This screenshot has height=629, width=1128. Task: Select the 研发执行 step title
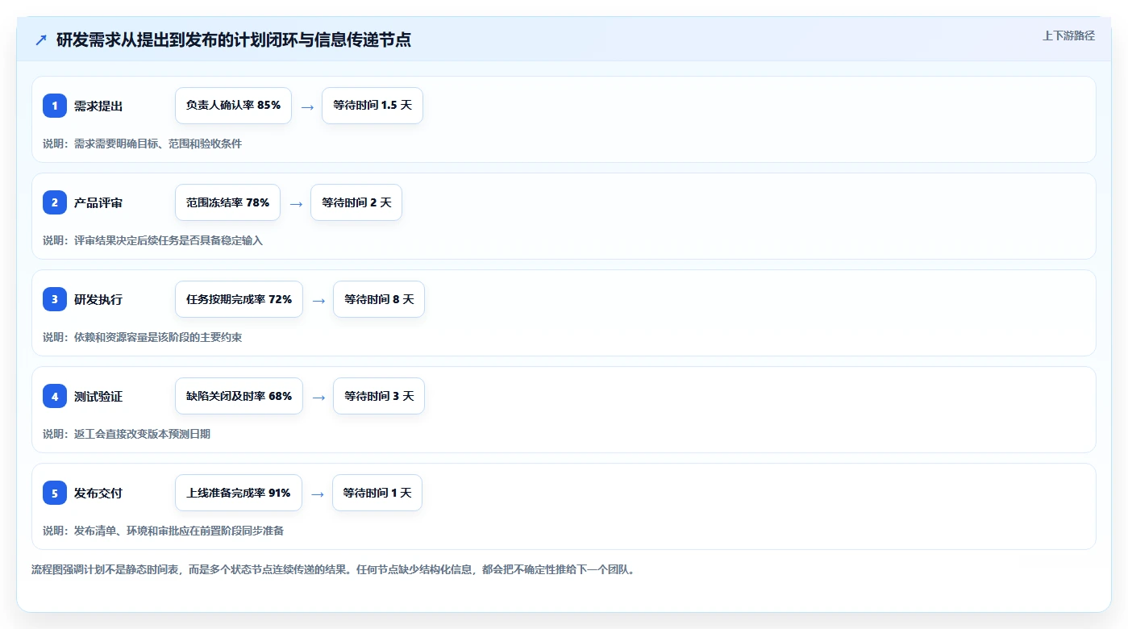point(98,299)
